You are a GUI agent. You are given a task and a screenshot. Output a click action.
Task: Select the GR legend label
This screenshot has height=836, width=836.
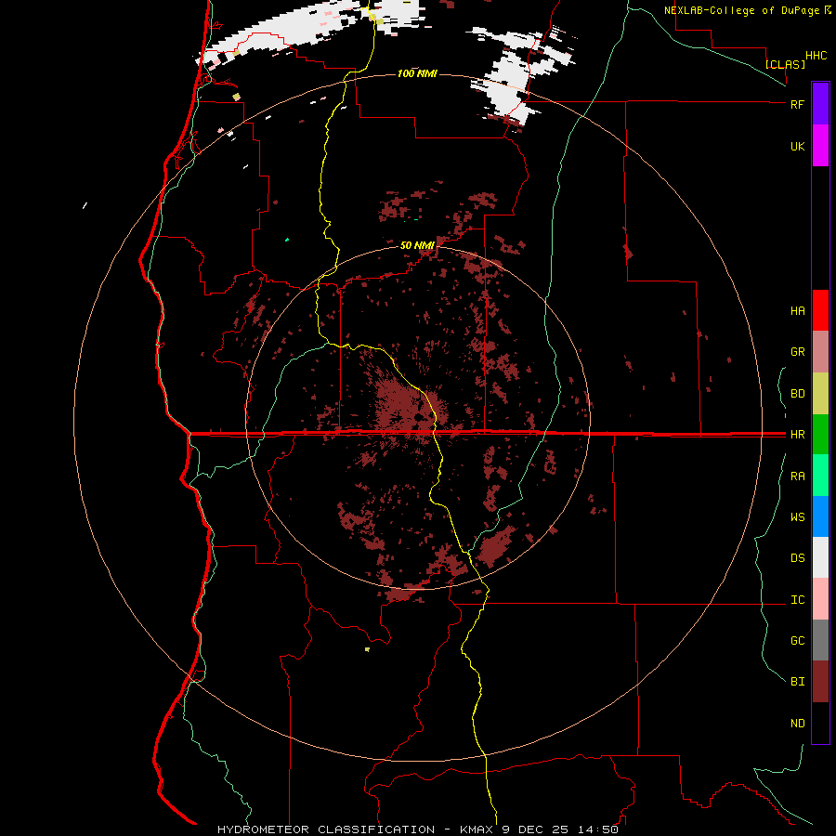797,352
